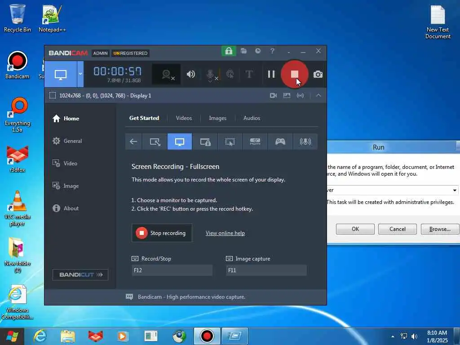Click the taskbar clock showing 8:10 AM

pos(437,336)
